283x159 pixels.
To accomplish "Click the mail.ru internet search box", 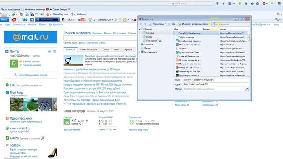I will click(100, 38).
